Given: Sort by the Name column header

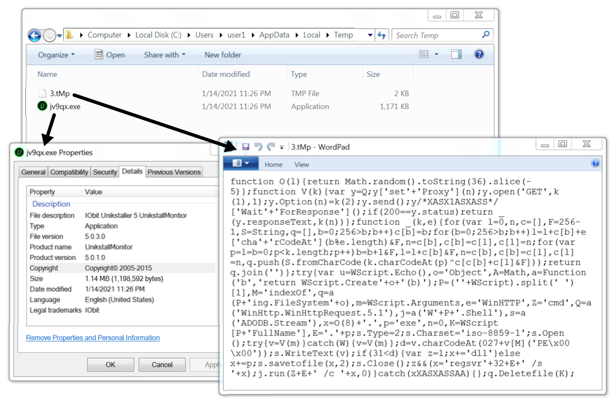Looking at the screenshot, I should (47, 74).
